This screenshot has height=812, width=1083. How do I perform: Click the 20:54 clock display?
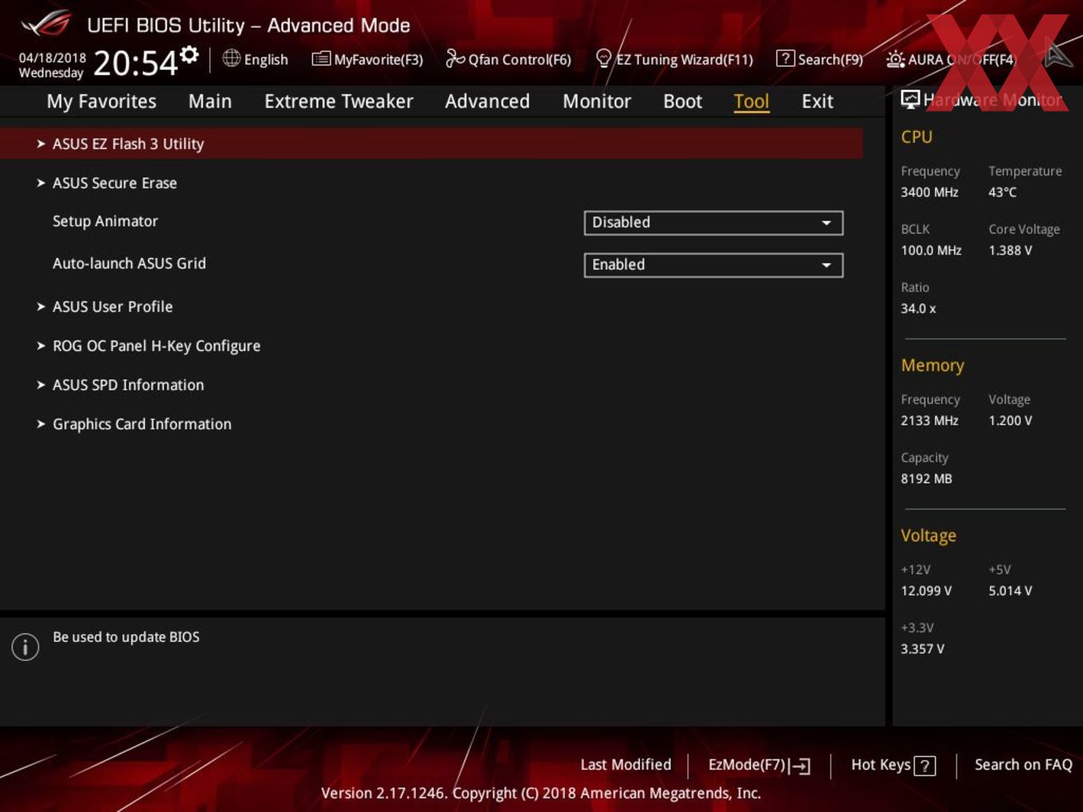135,63
